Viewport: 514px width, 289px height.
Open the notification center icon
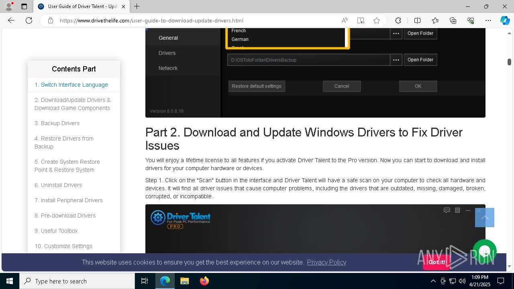[x=501, y=281]
